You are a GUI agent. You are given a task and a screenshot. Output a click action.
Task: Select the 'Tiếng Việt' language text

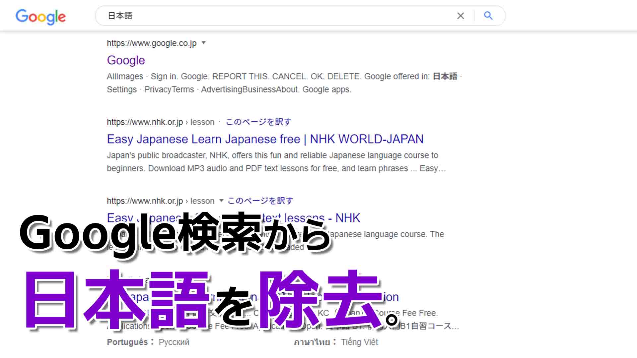(x=360, y=342)
